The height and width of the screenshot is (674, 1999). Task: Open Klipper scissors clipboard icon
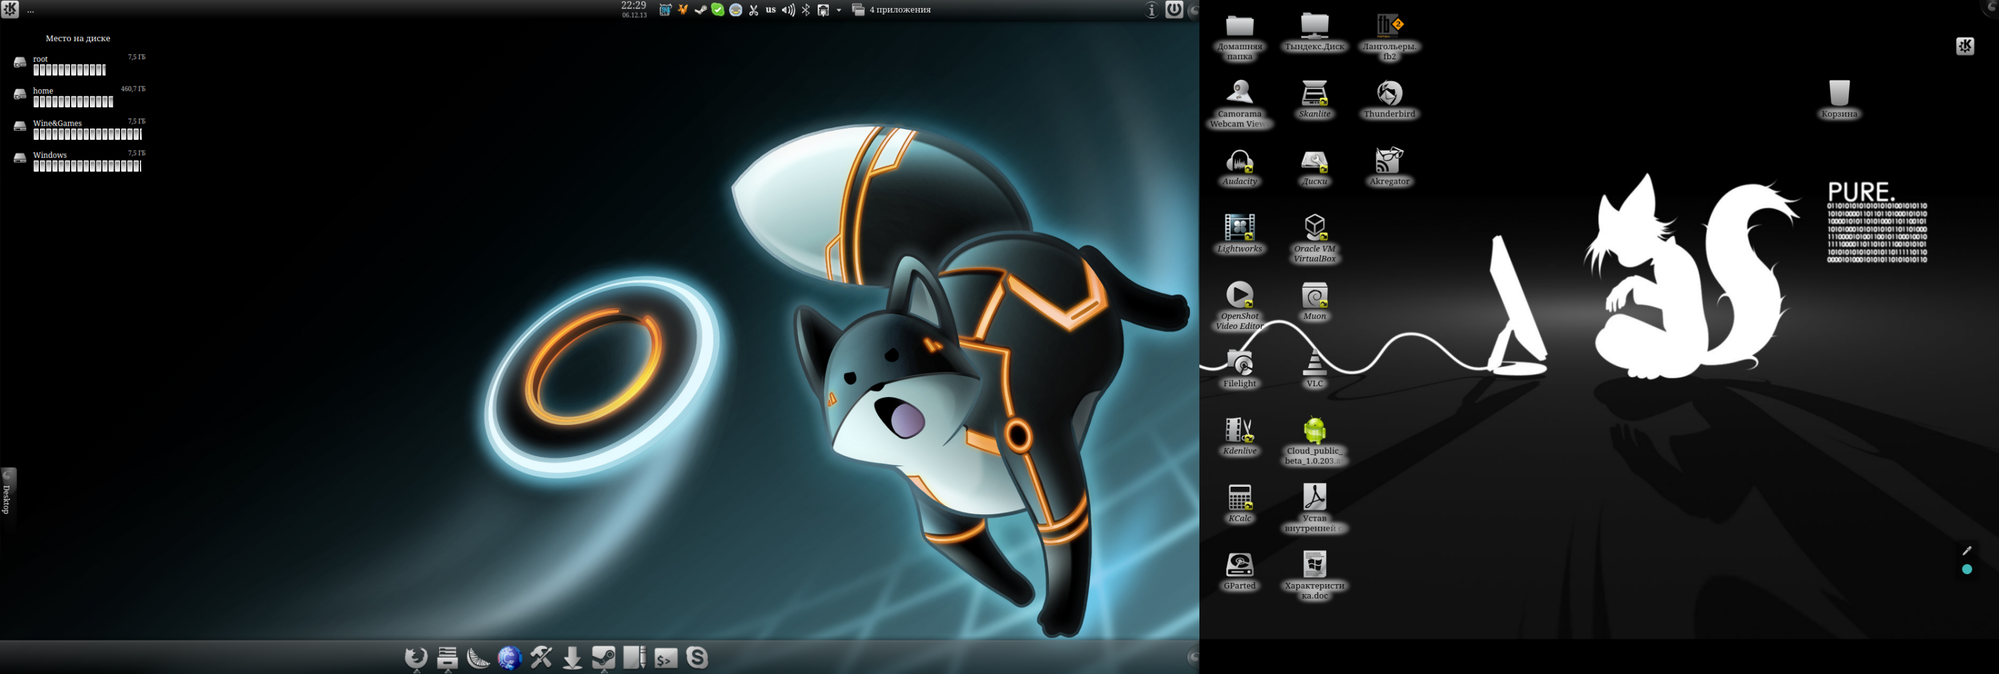coord(754,10)
